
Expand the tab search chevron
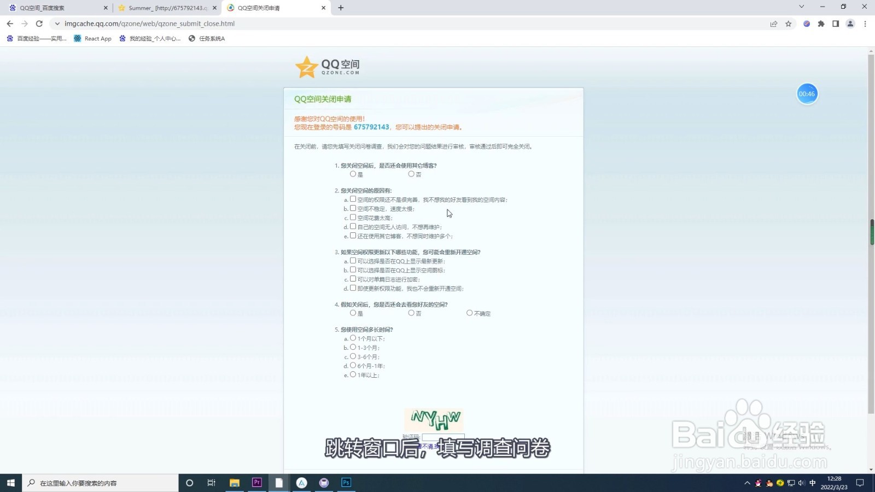(x=802, y=7)
